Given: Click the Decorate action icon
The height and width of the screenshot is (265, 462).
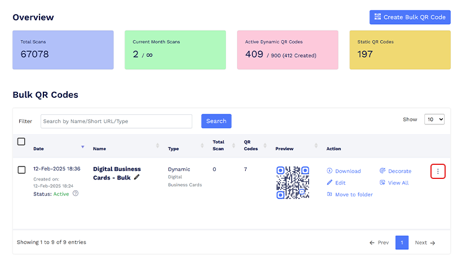Looking at the screenshot, I should (383, 171).
